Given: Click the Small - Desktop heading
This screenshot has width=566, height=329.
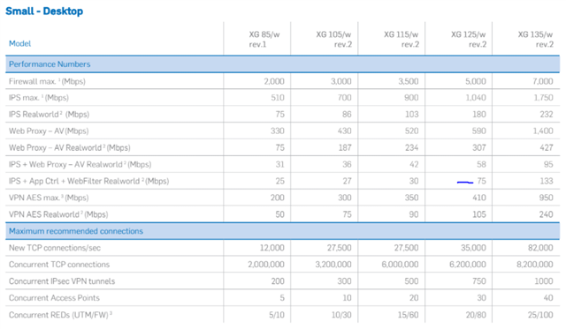Looking at the screenshot, I should tap(44, 11).
